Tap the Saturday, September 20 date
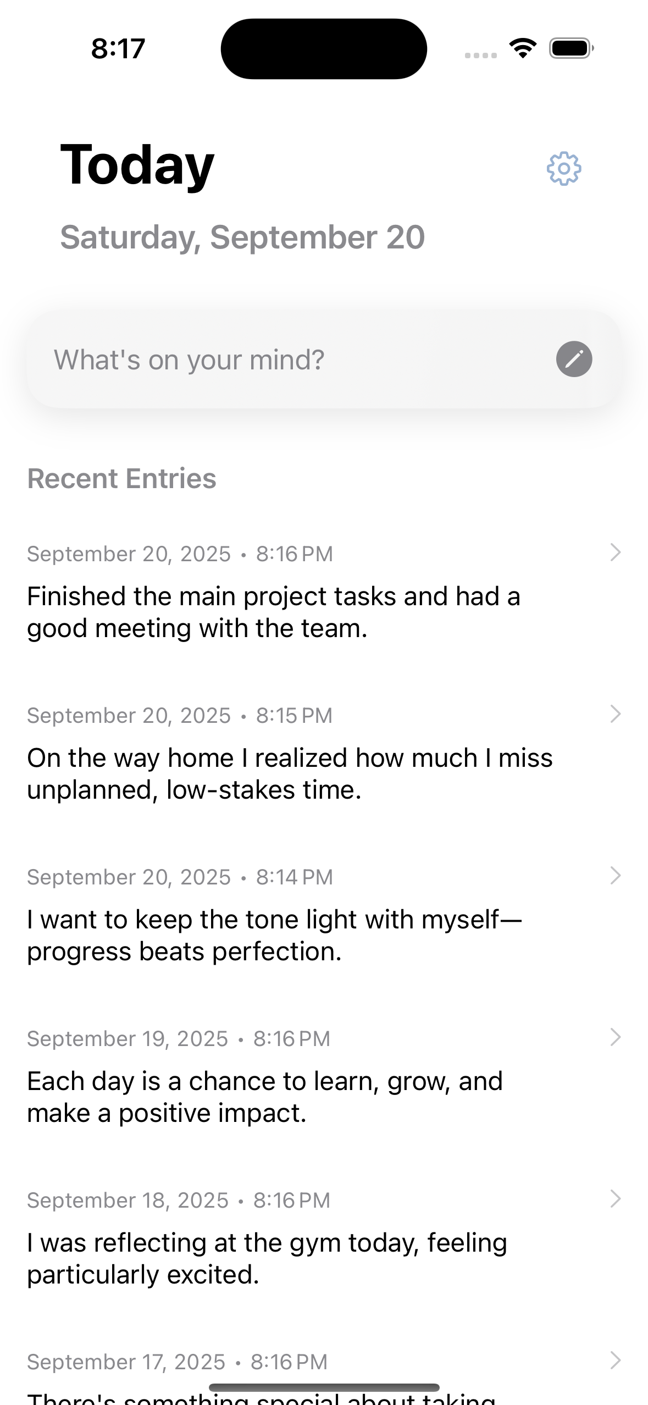The image size is (648, 1405). tap(242, 237)
